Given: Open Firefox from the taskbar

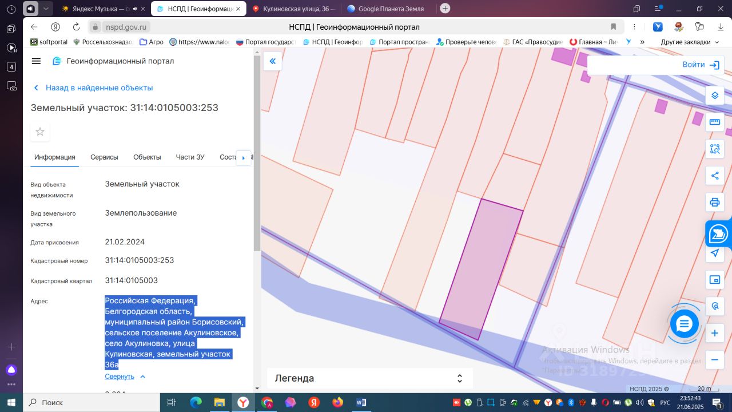Looking at the screenshot, I should (x=337, y=402).
